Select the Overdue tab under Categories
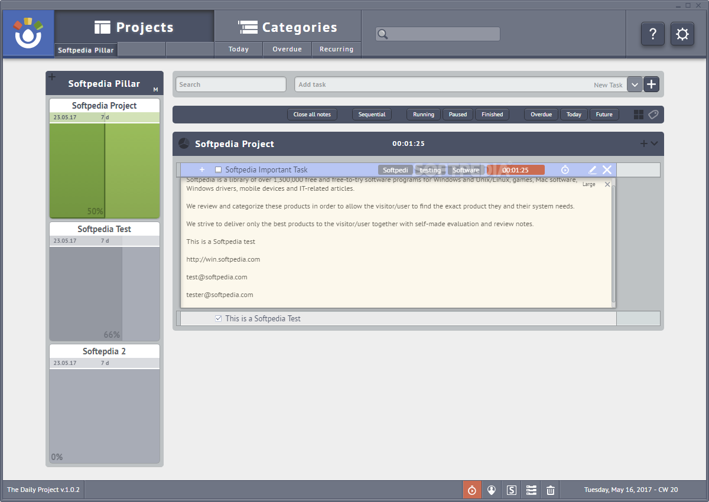The width and height of the screenshot is (709, 502). pos(287,50)
